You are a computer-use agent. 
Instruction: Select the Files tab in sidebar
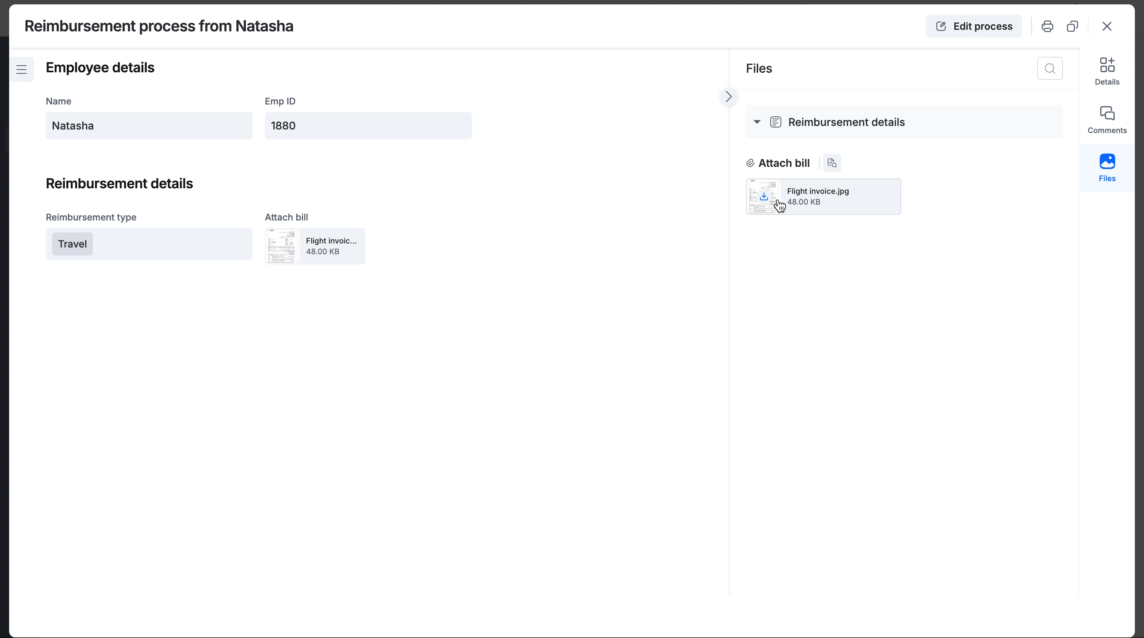coord(1107,168)
